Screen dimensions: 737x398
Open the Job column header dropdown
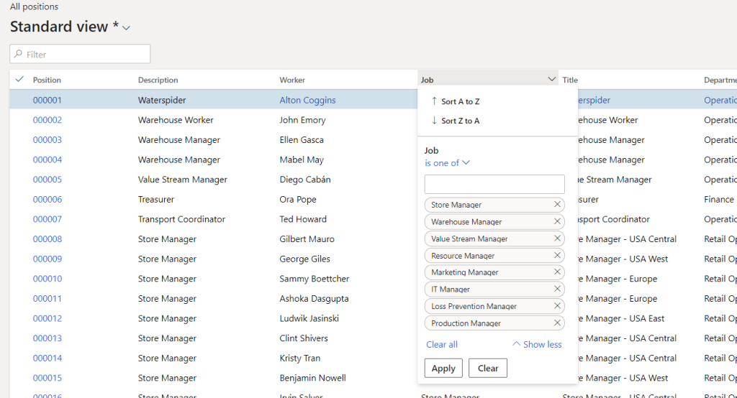(x=551, y=79)
